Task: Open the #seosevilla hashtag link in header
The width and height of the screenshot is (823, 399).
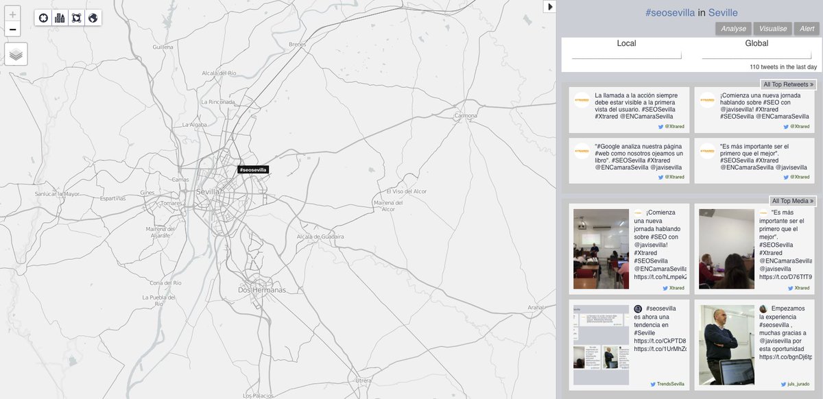Action: pyautogui.click(x=670, y=13)
